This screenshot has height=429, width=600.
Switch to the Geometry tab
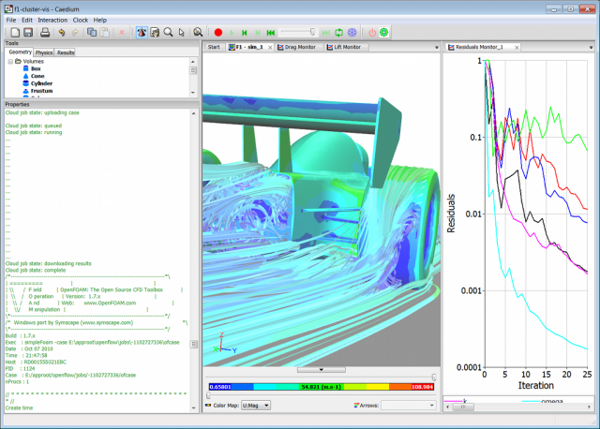(20, 52)
